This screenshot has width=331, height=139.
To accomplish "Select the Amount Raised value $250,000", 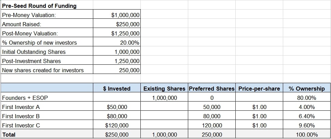I will pyautogui.click(x=127, y=24).
